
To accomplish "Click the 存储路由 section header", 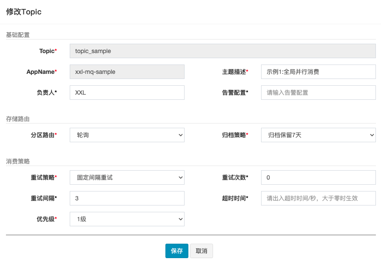I will 18,119.
